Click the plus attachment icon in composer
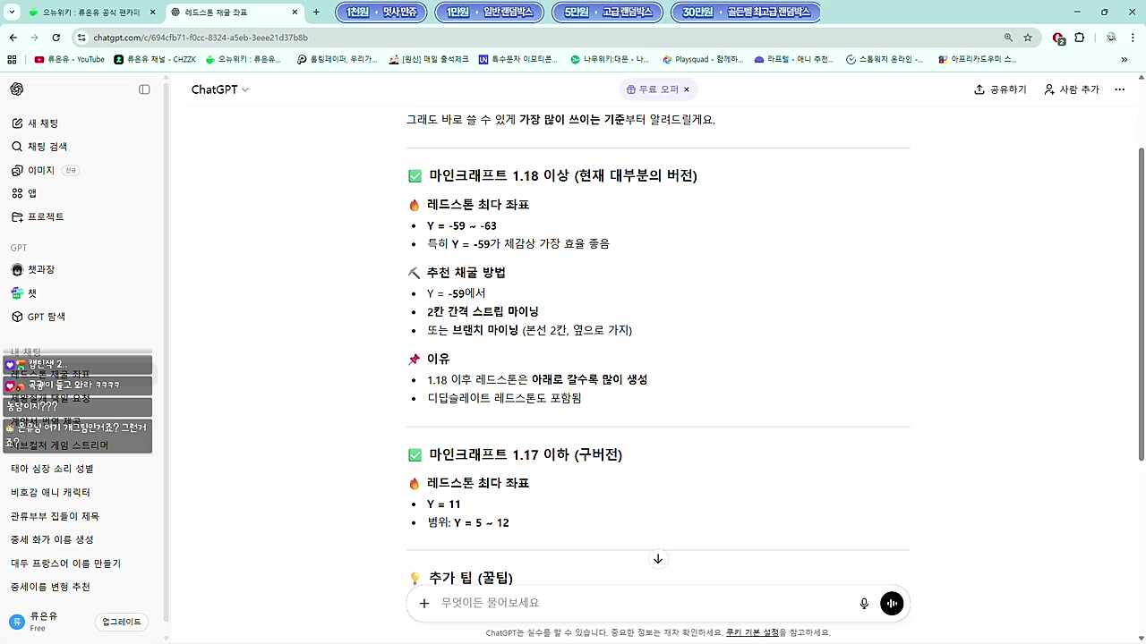 tap(423, 603)
